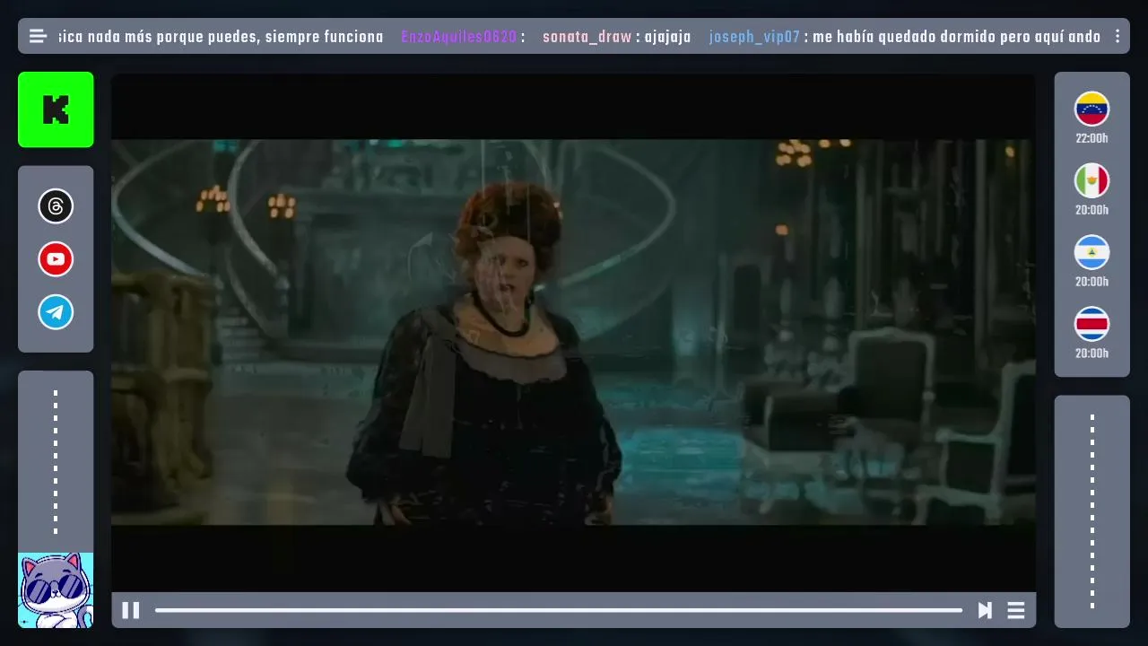
Task: Click the 22:00h time label
Action: click(x=1092, y=138)
